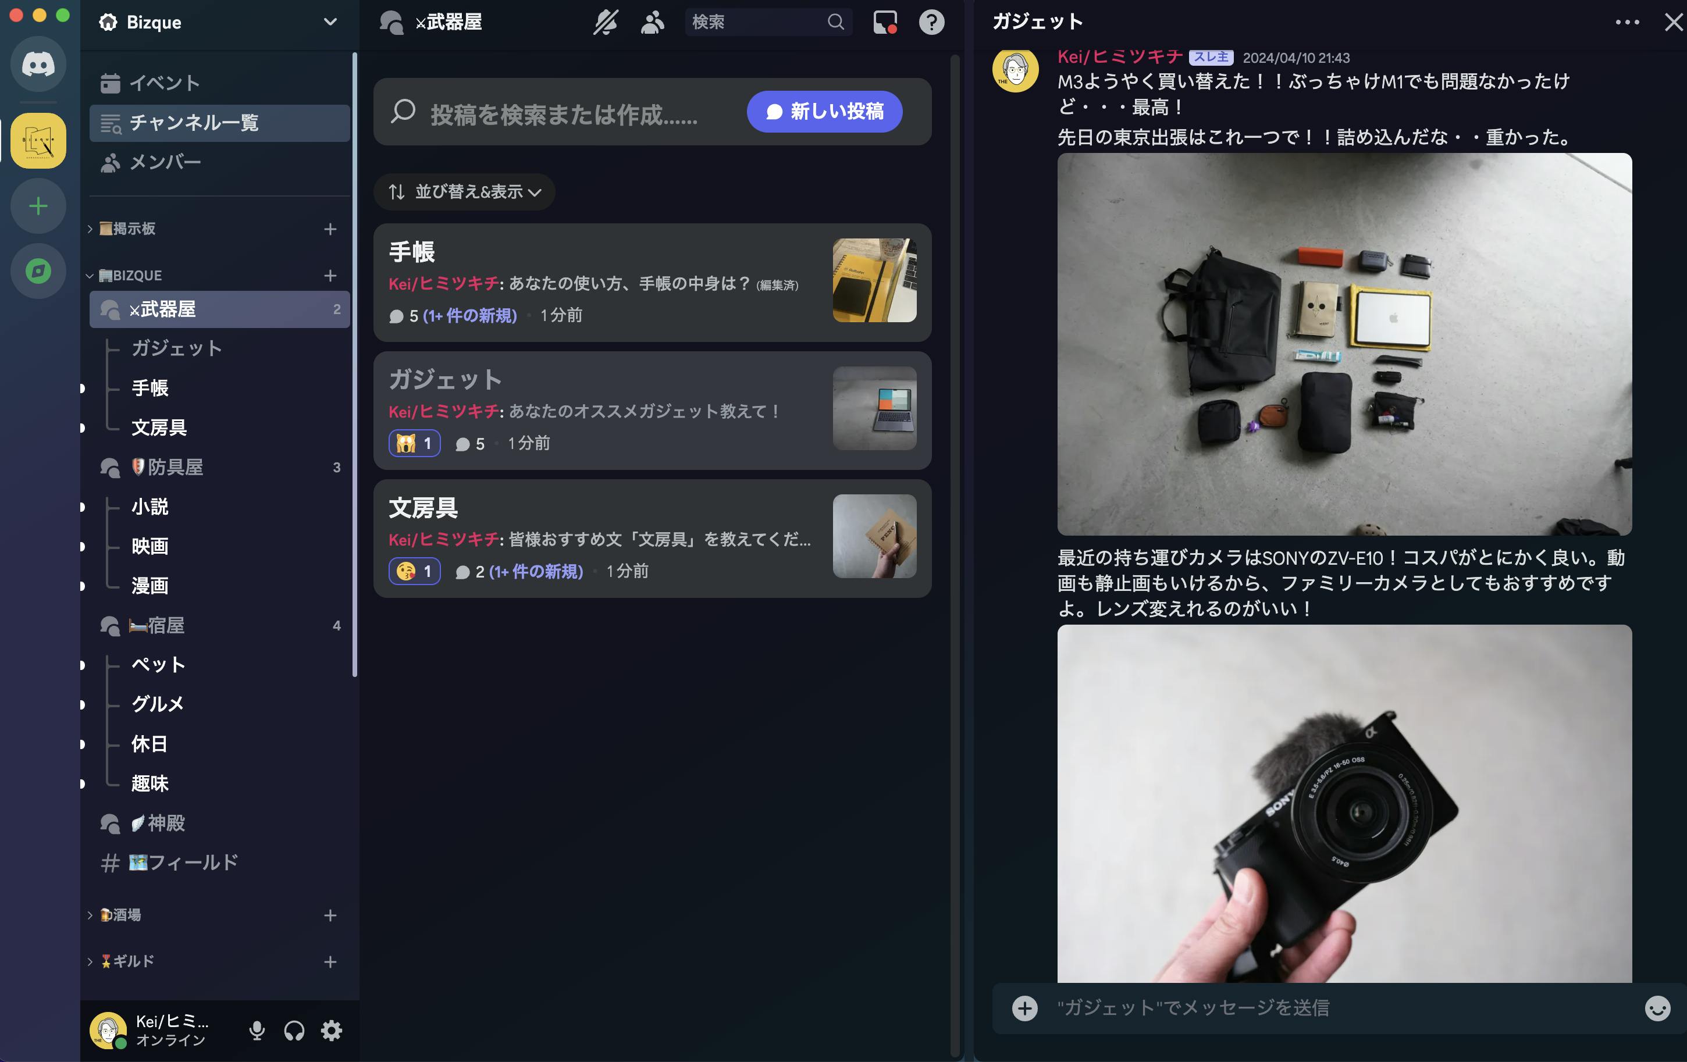1687x1062 pixels.
Task: Open the 文房具 forum post card
Action: point(652,538)
